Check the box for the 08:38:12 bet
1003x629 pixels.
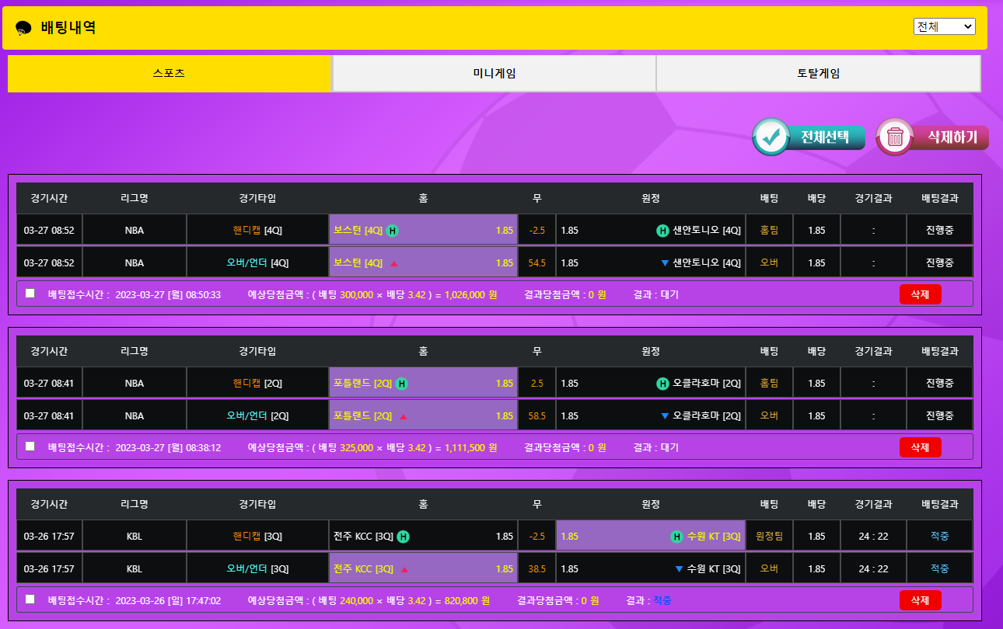[30, 447]
